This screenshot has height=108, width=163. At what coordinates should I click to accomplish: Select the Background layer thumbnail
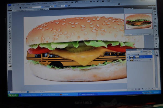click(x=131, y=60)
